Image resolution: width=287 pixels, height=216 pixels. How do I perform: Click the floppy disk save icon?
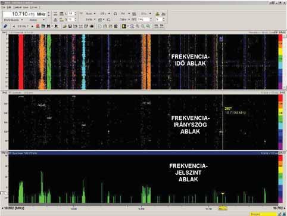(x=70, y=26)
